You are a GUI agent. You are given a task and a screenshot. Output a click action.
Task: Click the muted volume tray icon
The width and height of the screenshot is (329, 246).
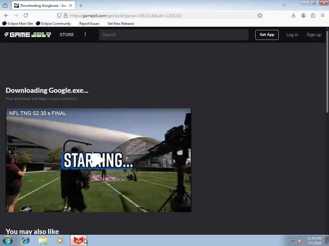tap(300, 241)
